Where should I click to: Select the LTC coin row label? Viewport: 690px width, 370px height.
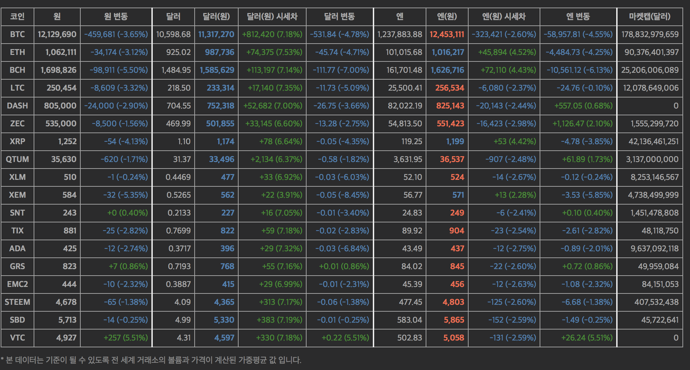(17, 88)
